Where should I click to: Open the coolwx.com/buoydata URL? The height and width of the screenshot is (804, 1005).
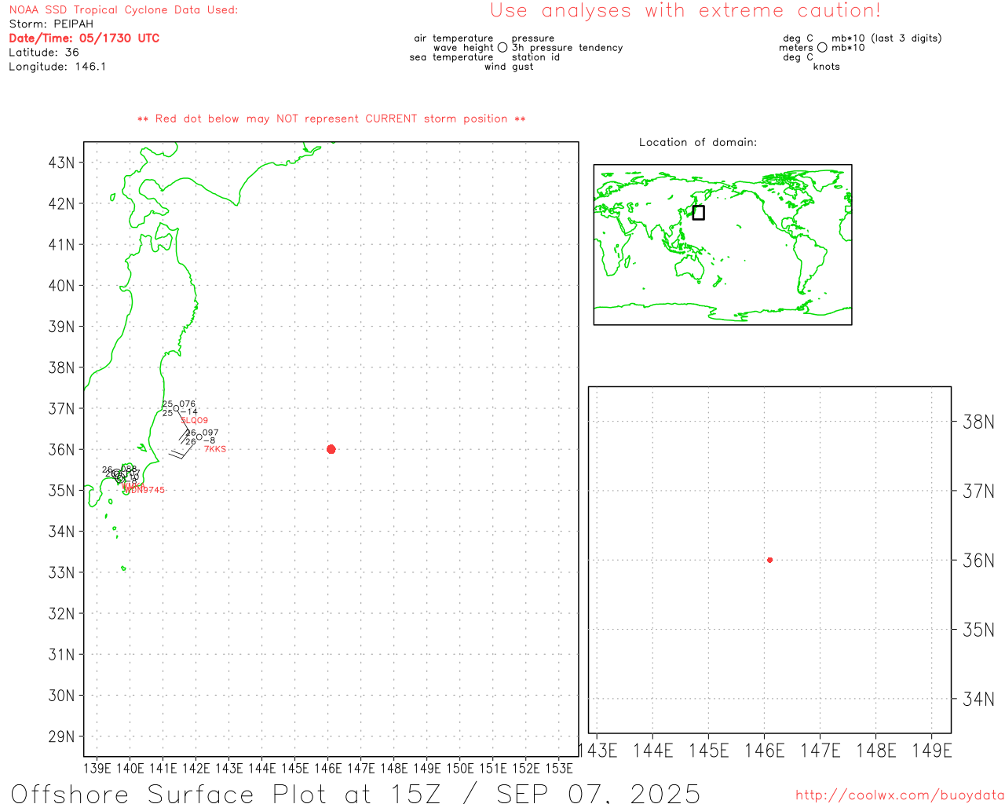900,795
